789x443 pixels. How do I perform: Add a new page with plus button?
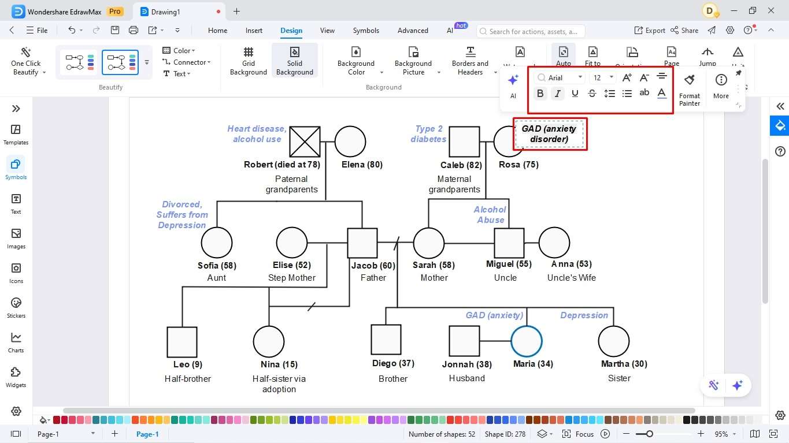point(114,434)
